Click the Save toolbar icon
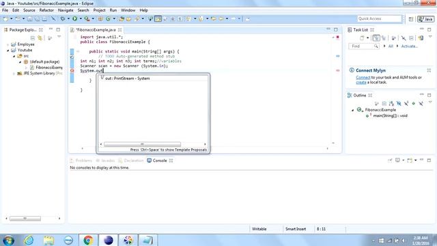 (x=29, y=18)
